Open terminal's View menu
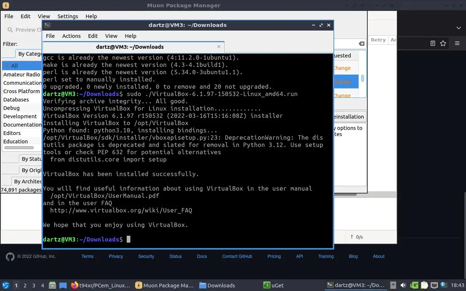The height and width of the screenshot is (291, 466). tap(111, 36)
